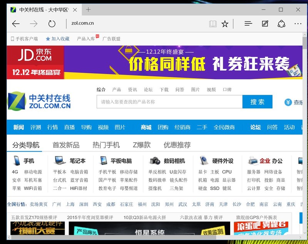
Task: Click the 广告联盟 top link
Action: pos(111,39)
